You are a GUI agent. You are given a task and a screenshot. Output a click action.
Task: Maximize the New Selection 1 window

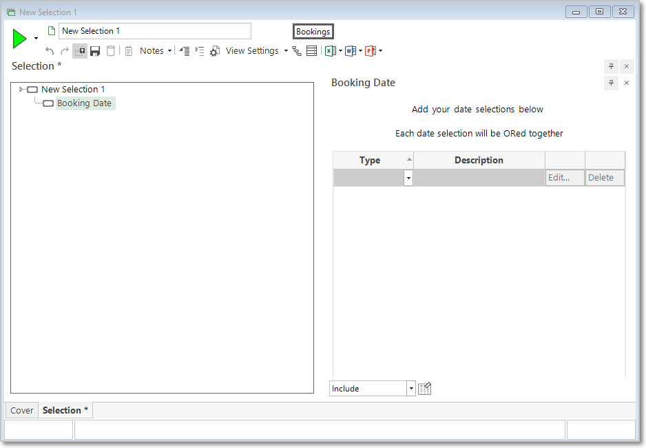(599, 12)
